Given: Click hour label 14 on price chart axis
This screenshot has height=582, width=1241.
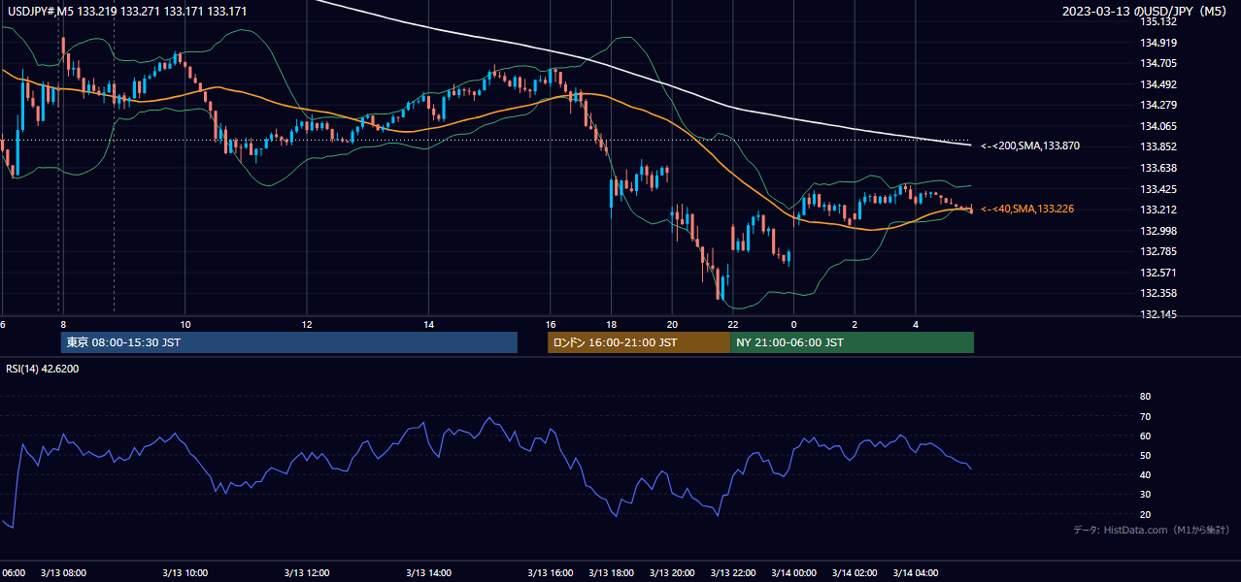Looking at the screenshot, I should point(428,324).
